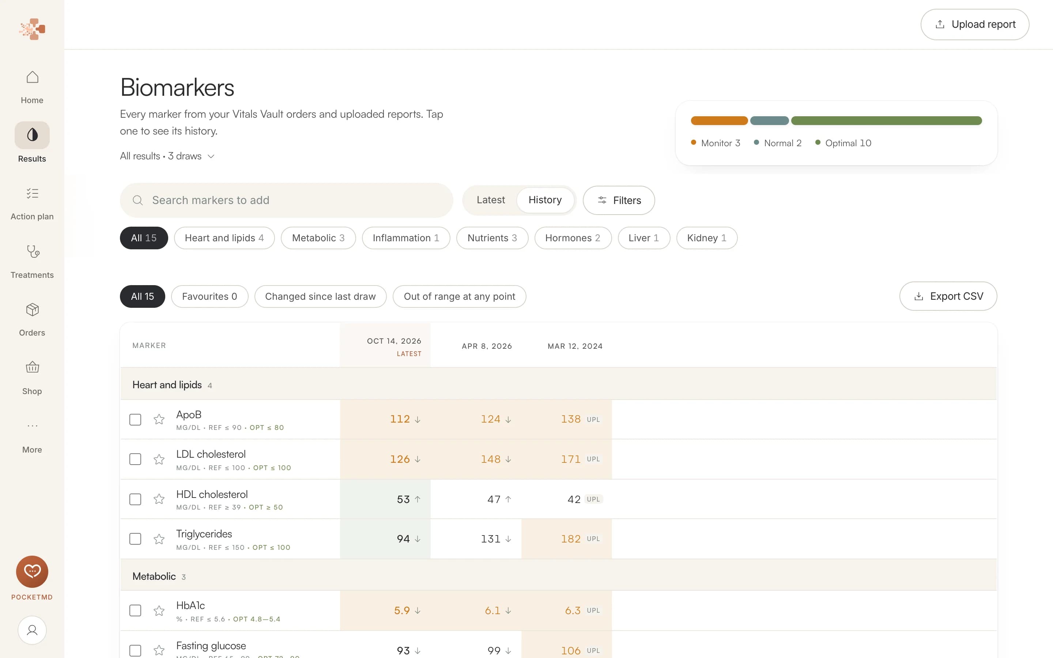1053x658 pixels.
Task: Launch PocketMD chat icon
Action: click(x=32, y=572)
